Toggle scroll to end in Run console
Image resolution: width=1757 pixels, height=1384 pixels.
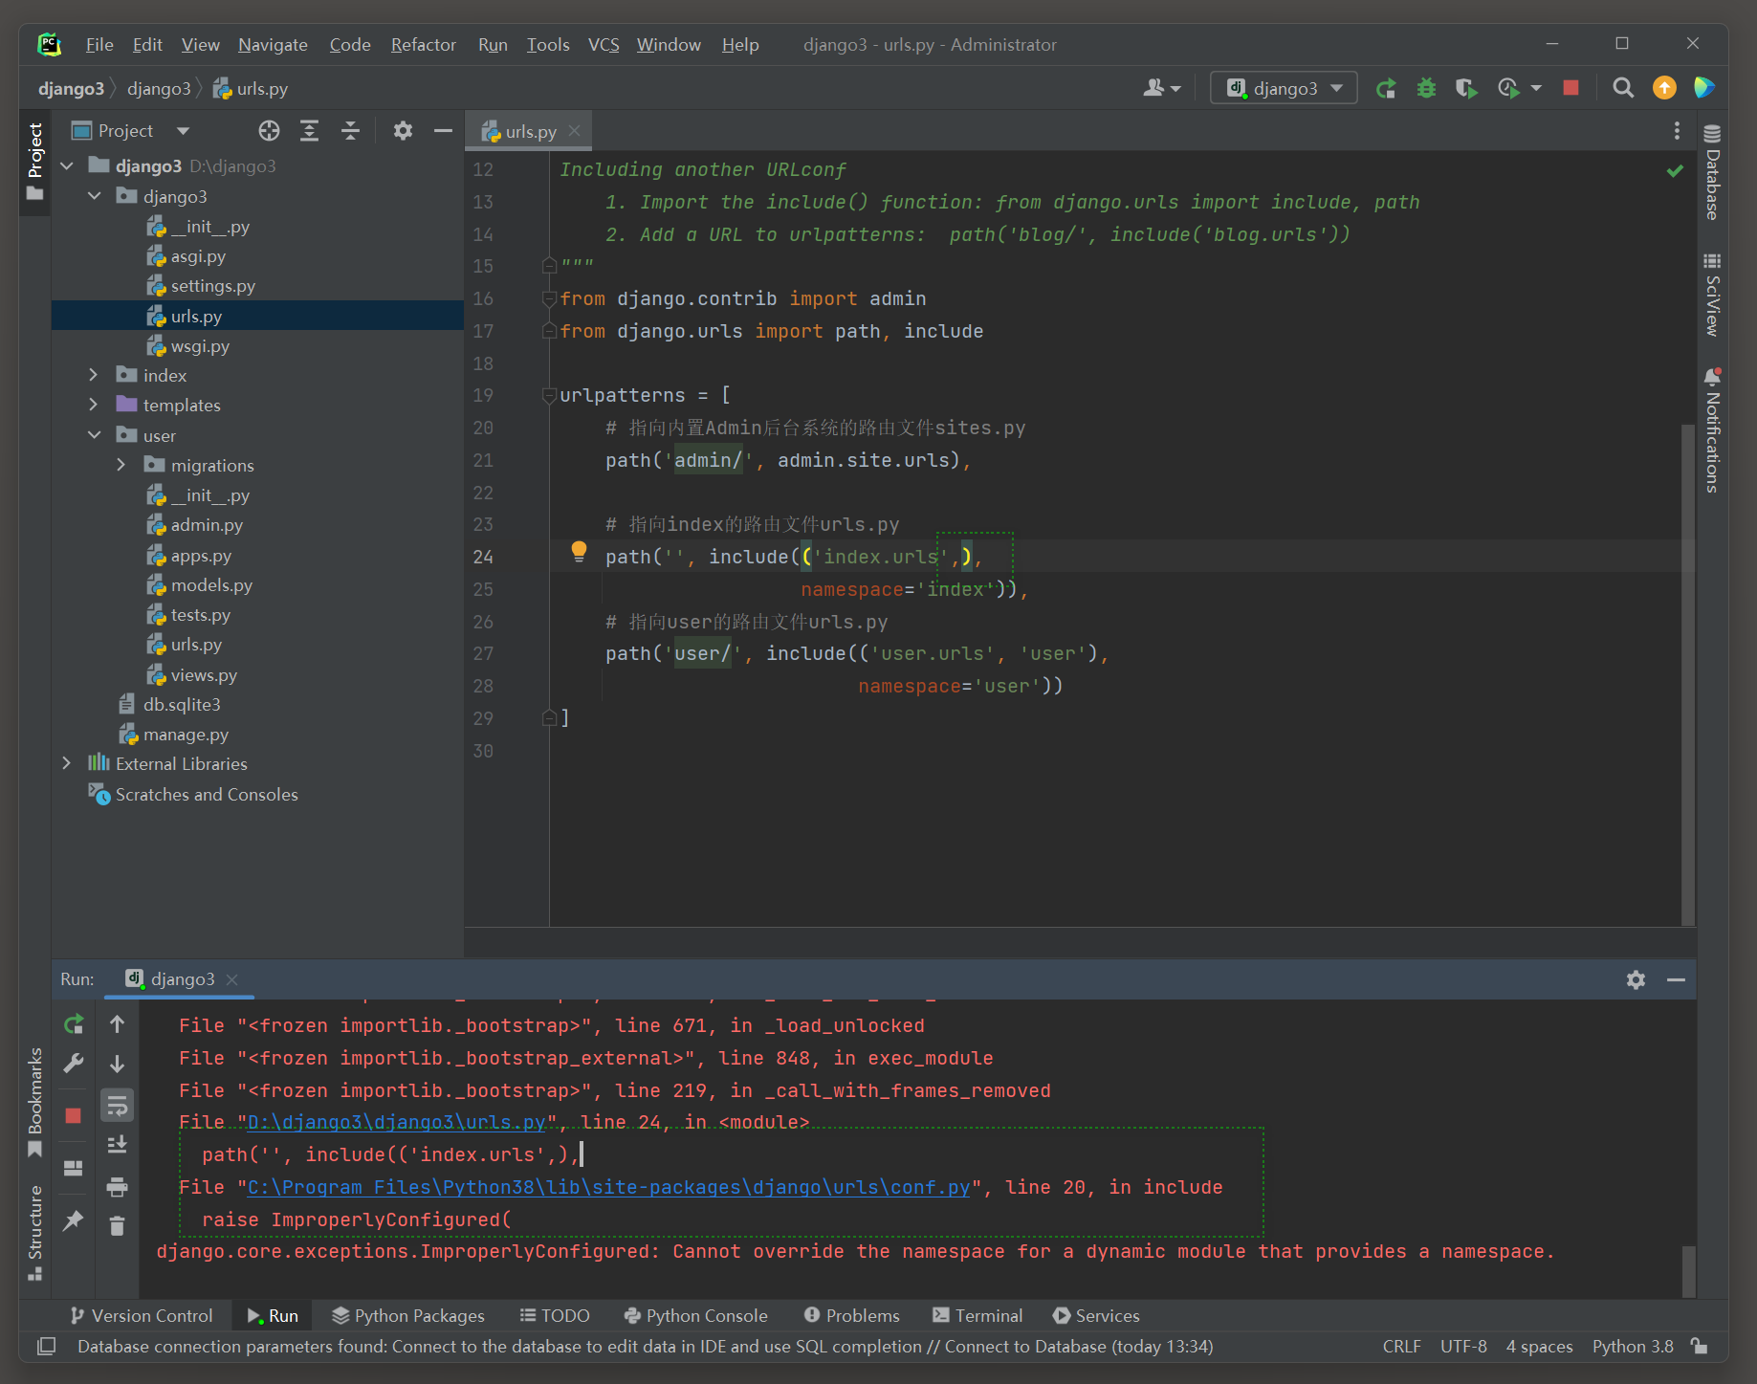[x=117, y=1145]
